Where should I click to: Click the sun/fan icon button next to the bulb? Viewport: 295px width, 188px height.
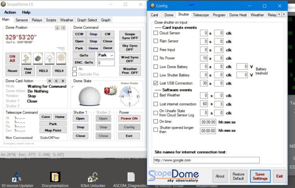coord(61,58)
